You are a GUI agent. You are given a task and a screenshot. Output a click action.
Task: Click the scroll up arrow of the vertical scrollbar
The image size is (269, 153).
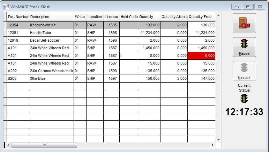(218, 15)
